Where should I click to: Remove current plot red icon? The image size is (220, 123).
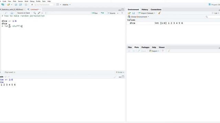pos(163,51)
